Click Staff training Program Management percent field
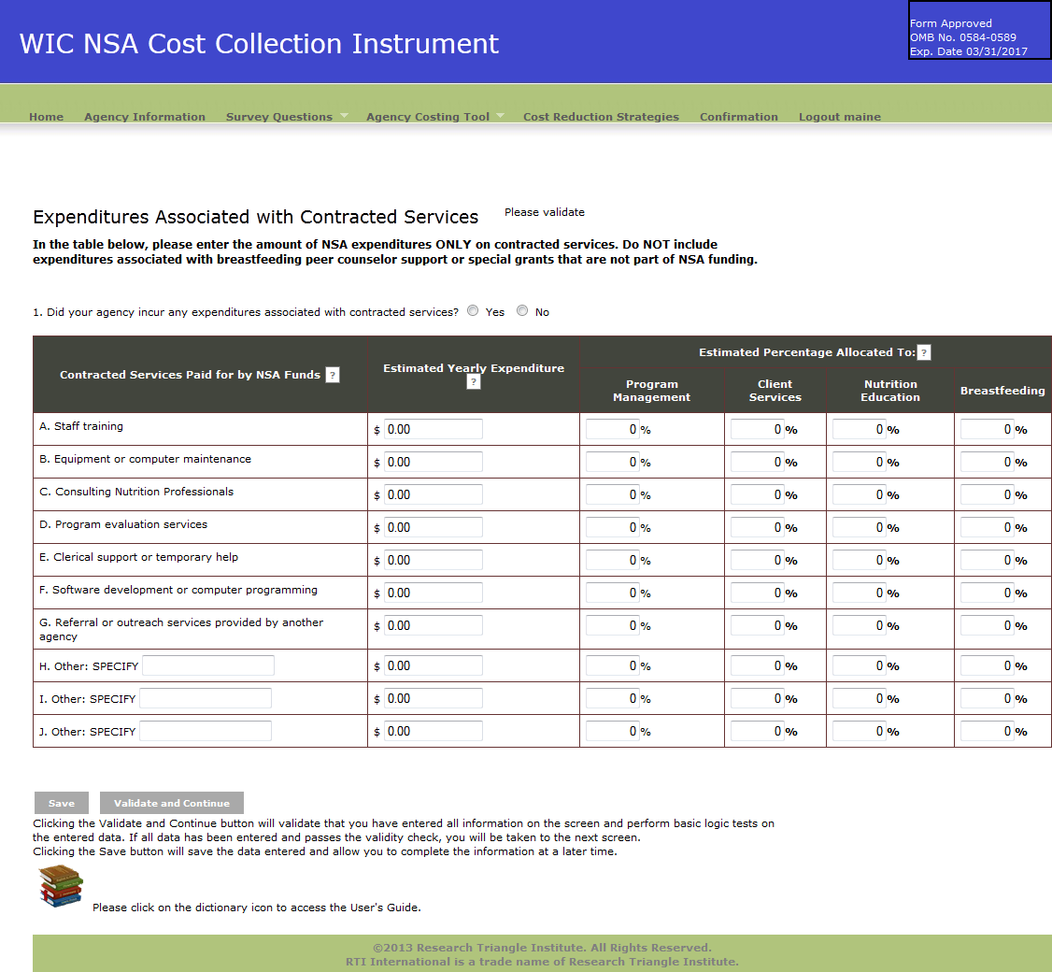The height and width of the screenshot is (972, 1052). point(613,429)
